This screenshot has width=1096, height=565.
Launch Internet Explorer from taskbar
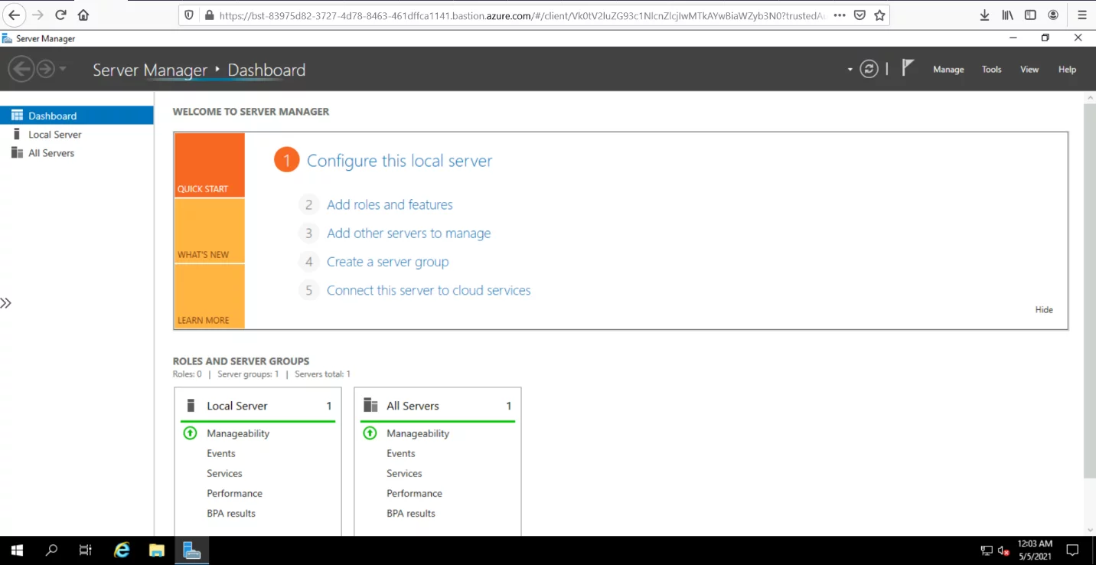click(122, 550)
